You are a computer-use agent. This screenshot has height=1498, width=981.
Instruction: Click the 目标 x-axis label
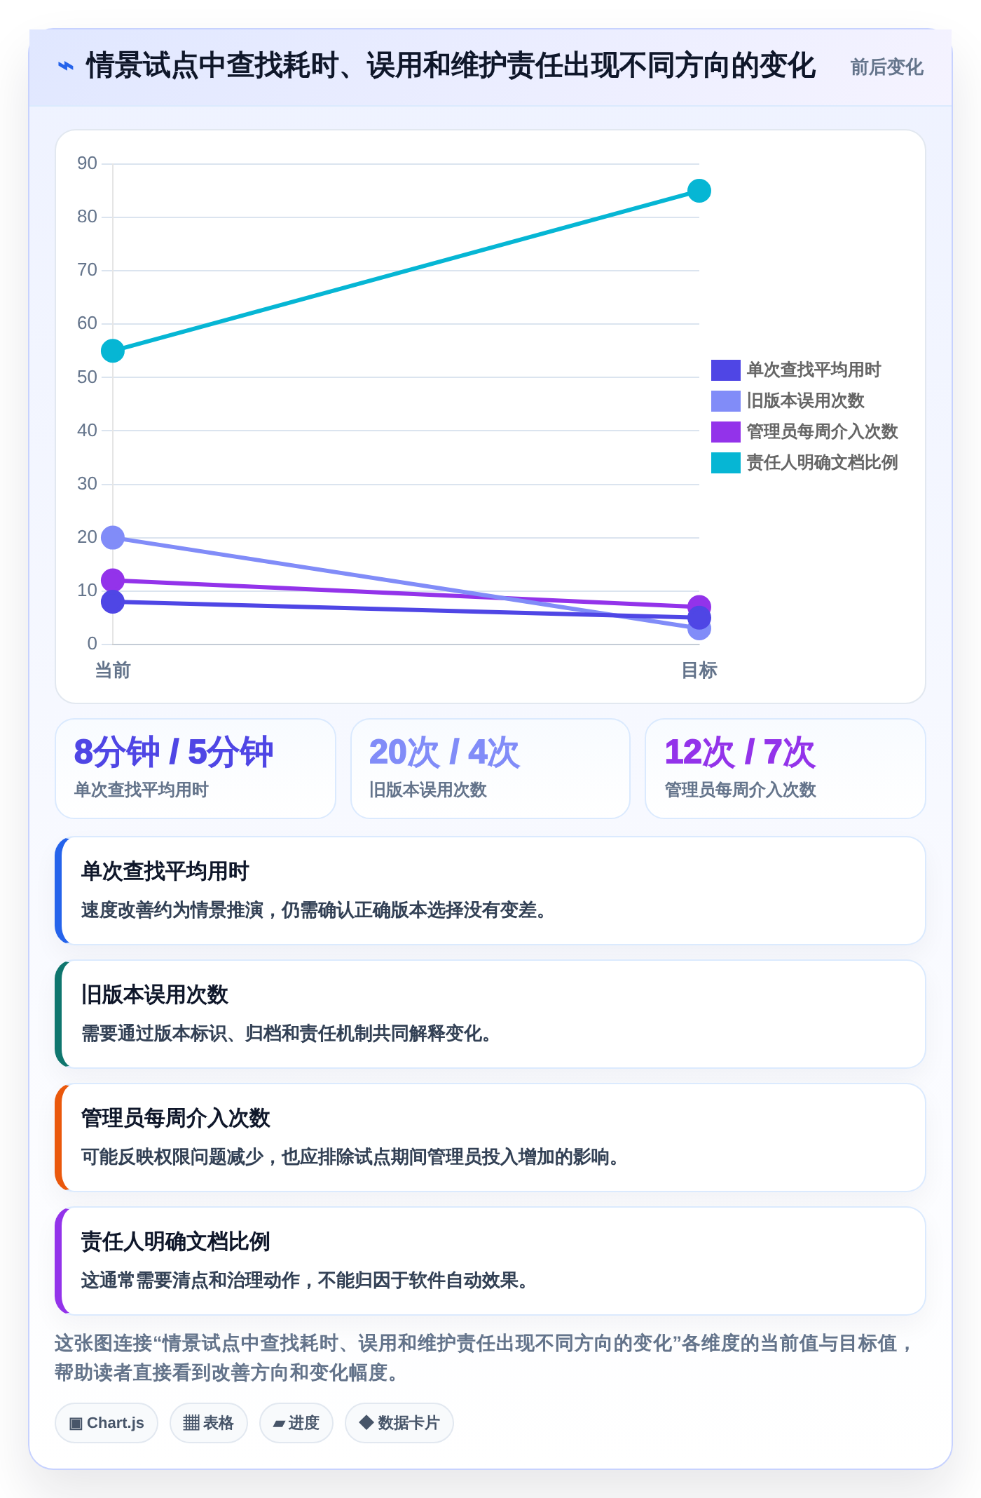699,670
